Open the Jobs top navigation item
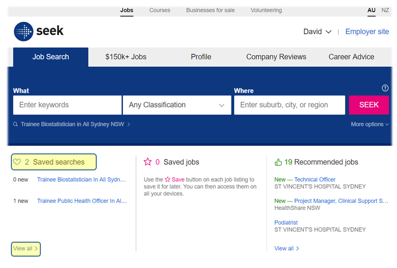Screen dimensions: 397x268 127,10
